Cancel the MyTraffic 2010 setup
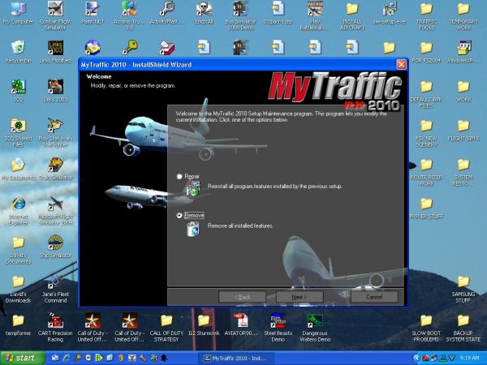 tap(374, 297)
